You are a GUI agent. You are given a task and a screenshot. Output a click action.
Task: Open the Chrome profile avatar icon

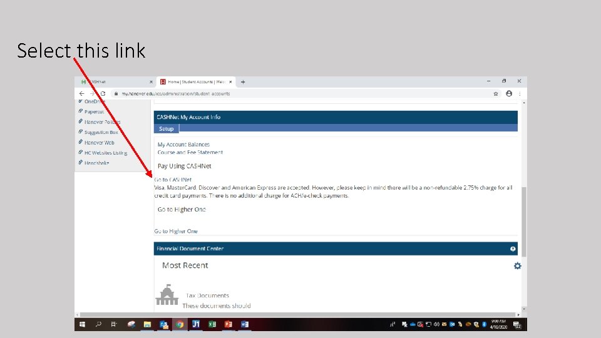pos(509,93)
